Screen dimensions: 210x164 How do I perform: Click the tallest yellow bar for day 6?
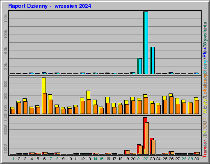(44, 85)
